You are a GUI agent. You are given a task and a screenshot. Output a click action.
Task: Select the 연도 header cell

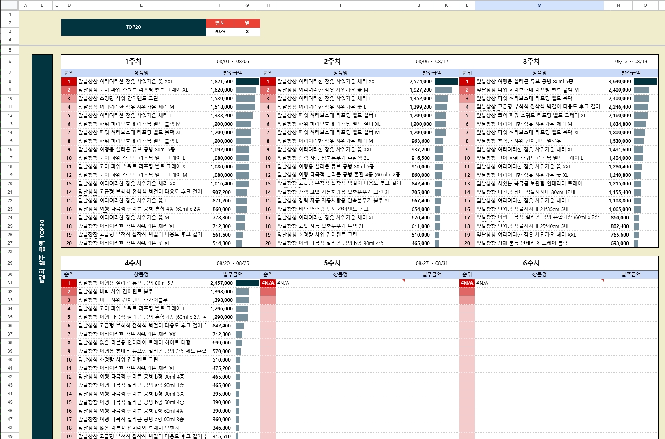pos(220,23)
